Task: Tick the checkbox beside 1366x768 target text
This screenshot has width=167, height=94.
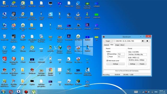Action: pos(114,41)
